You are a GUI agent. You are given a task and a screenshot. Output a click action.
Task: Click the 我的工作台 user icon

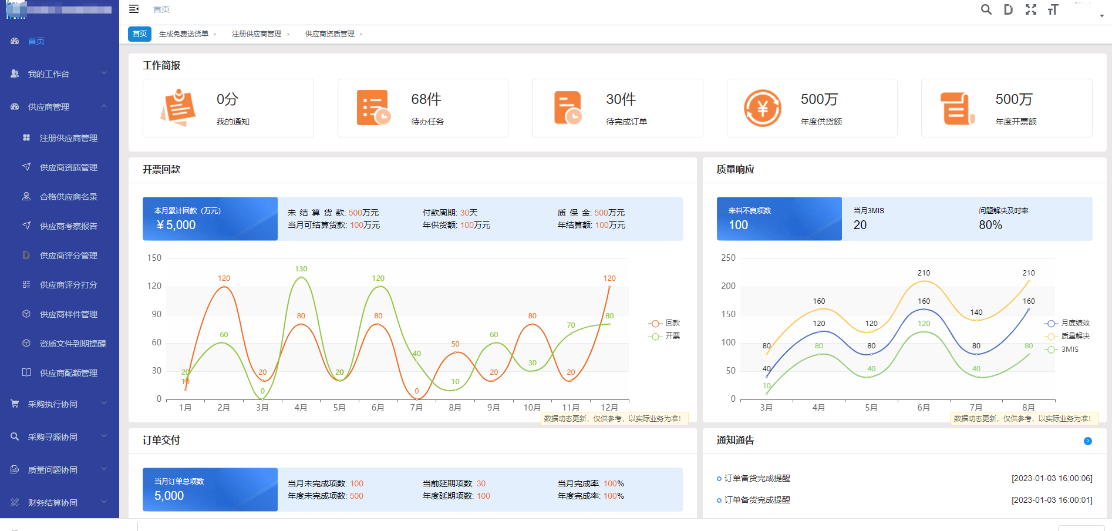click(15, 74)
